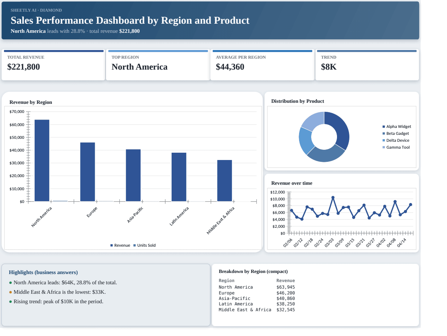Click the Revenue over time chart title

point(292,183)
